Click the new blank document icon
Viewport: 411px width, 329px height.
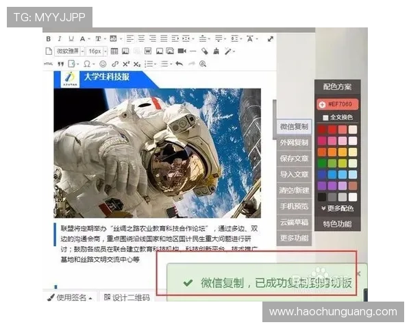pos(49,51)
